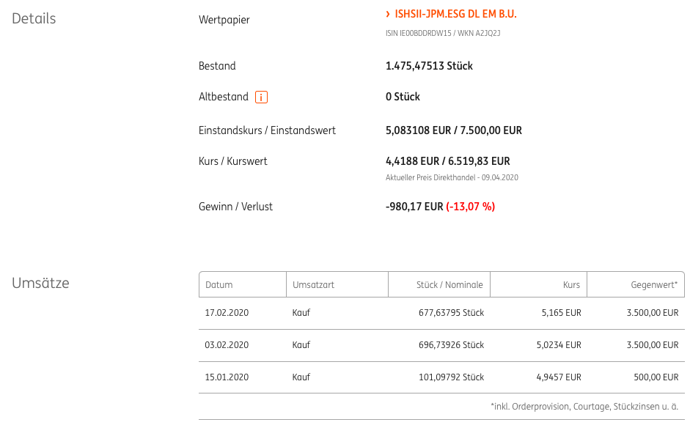690x425 pixels.
Task: Click the orange chevron before the security name
Action: [x=388, y=14]
